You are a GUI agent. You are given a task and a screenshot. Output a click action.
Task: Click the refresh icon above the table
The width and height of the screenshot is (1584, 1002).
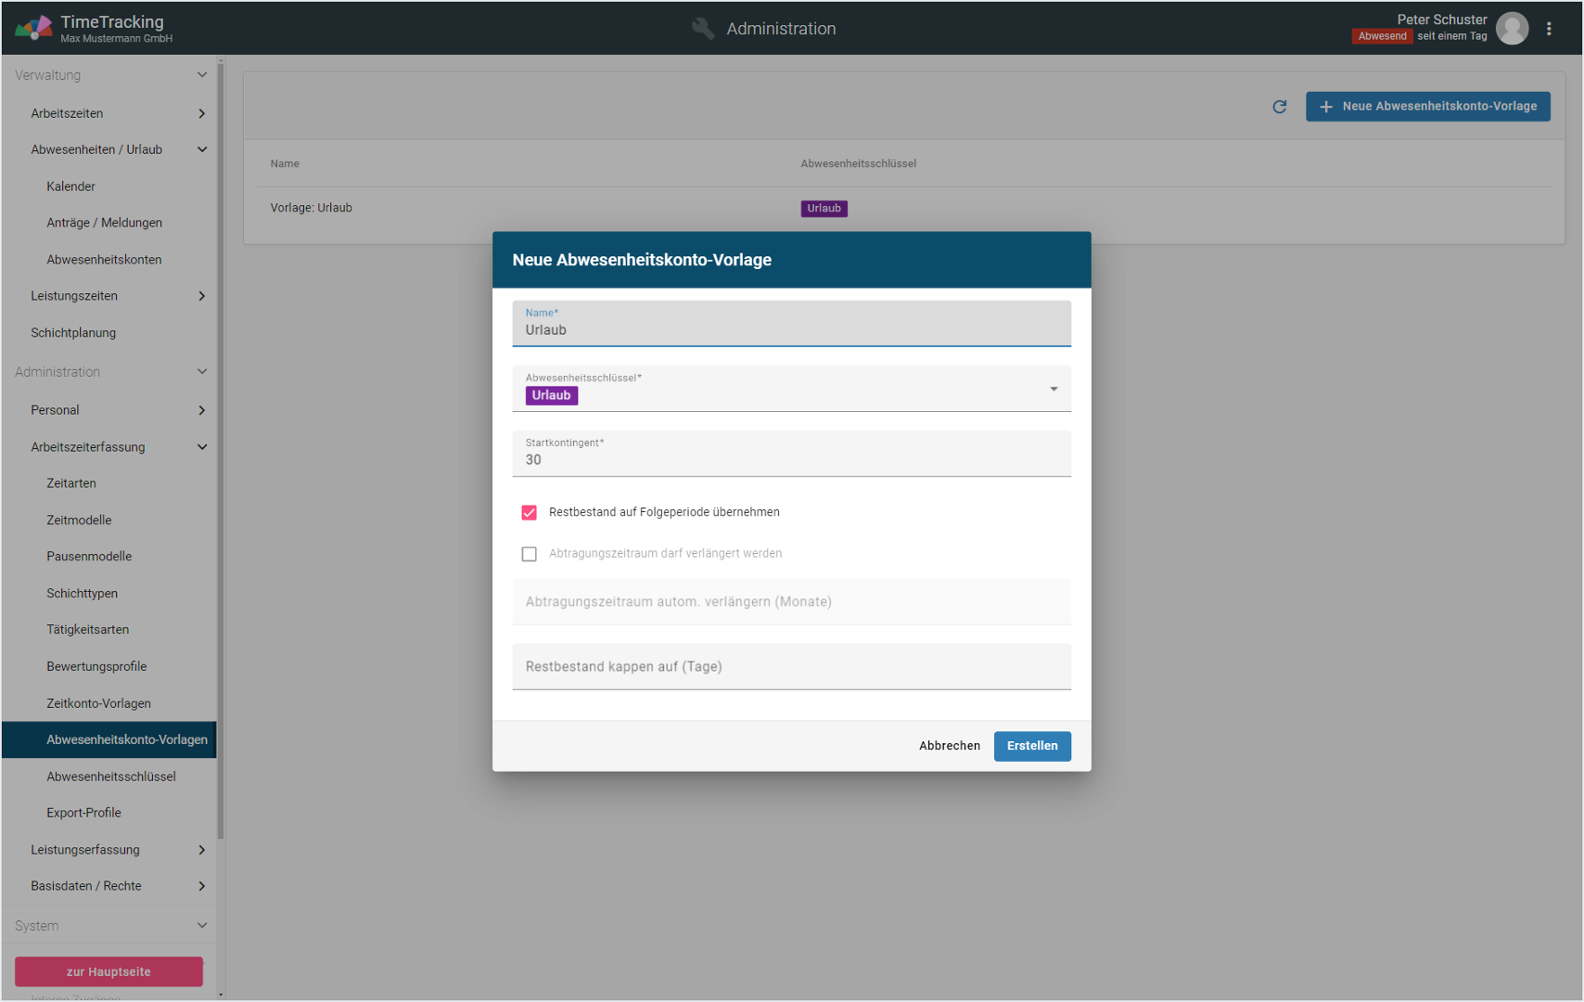point(1280,107)
